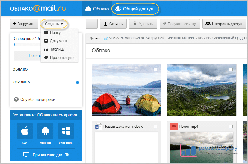Open the mountain lake photo thumbnail
248x164 pixels.
tap(202, 90)
